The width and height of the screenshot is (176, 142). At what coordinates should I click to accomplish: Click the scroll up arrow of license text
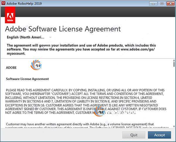(x=174, y=60)
